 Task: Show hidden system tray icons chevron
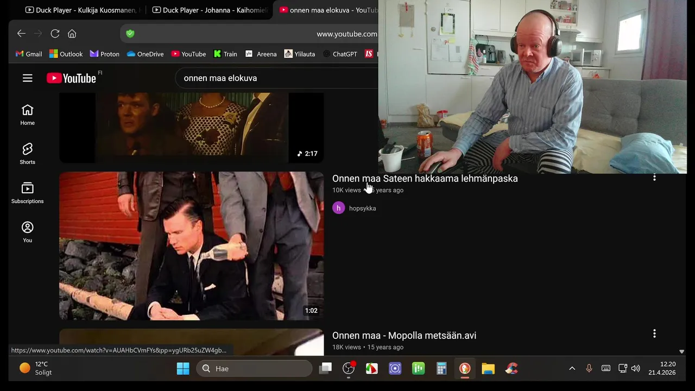572,369
